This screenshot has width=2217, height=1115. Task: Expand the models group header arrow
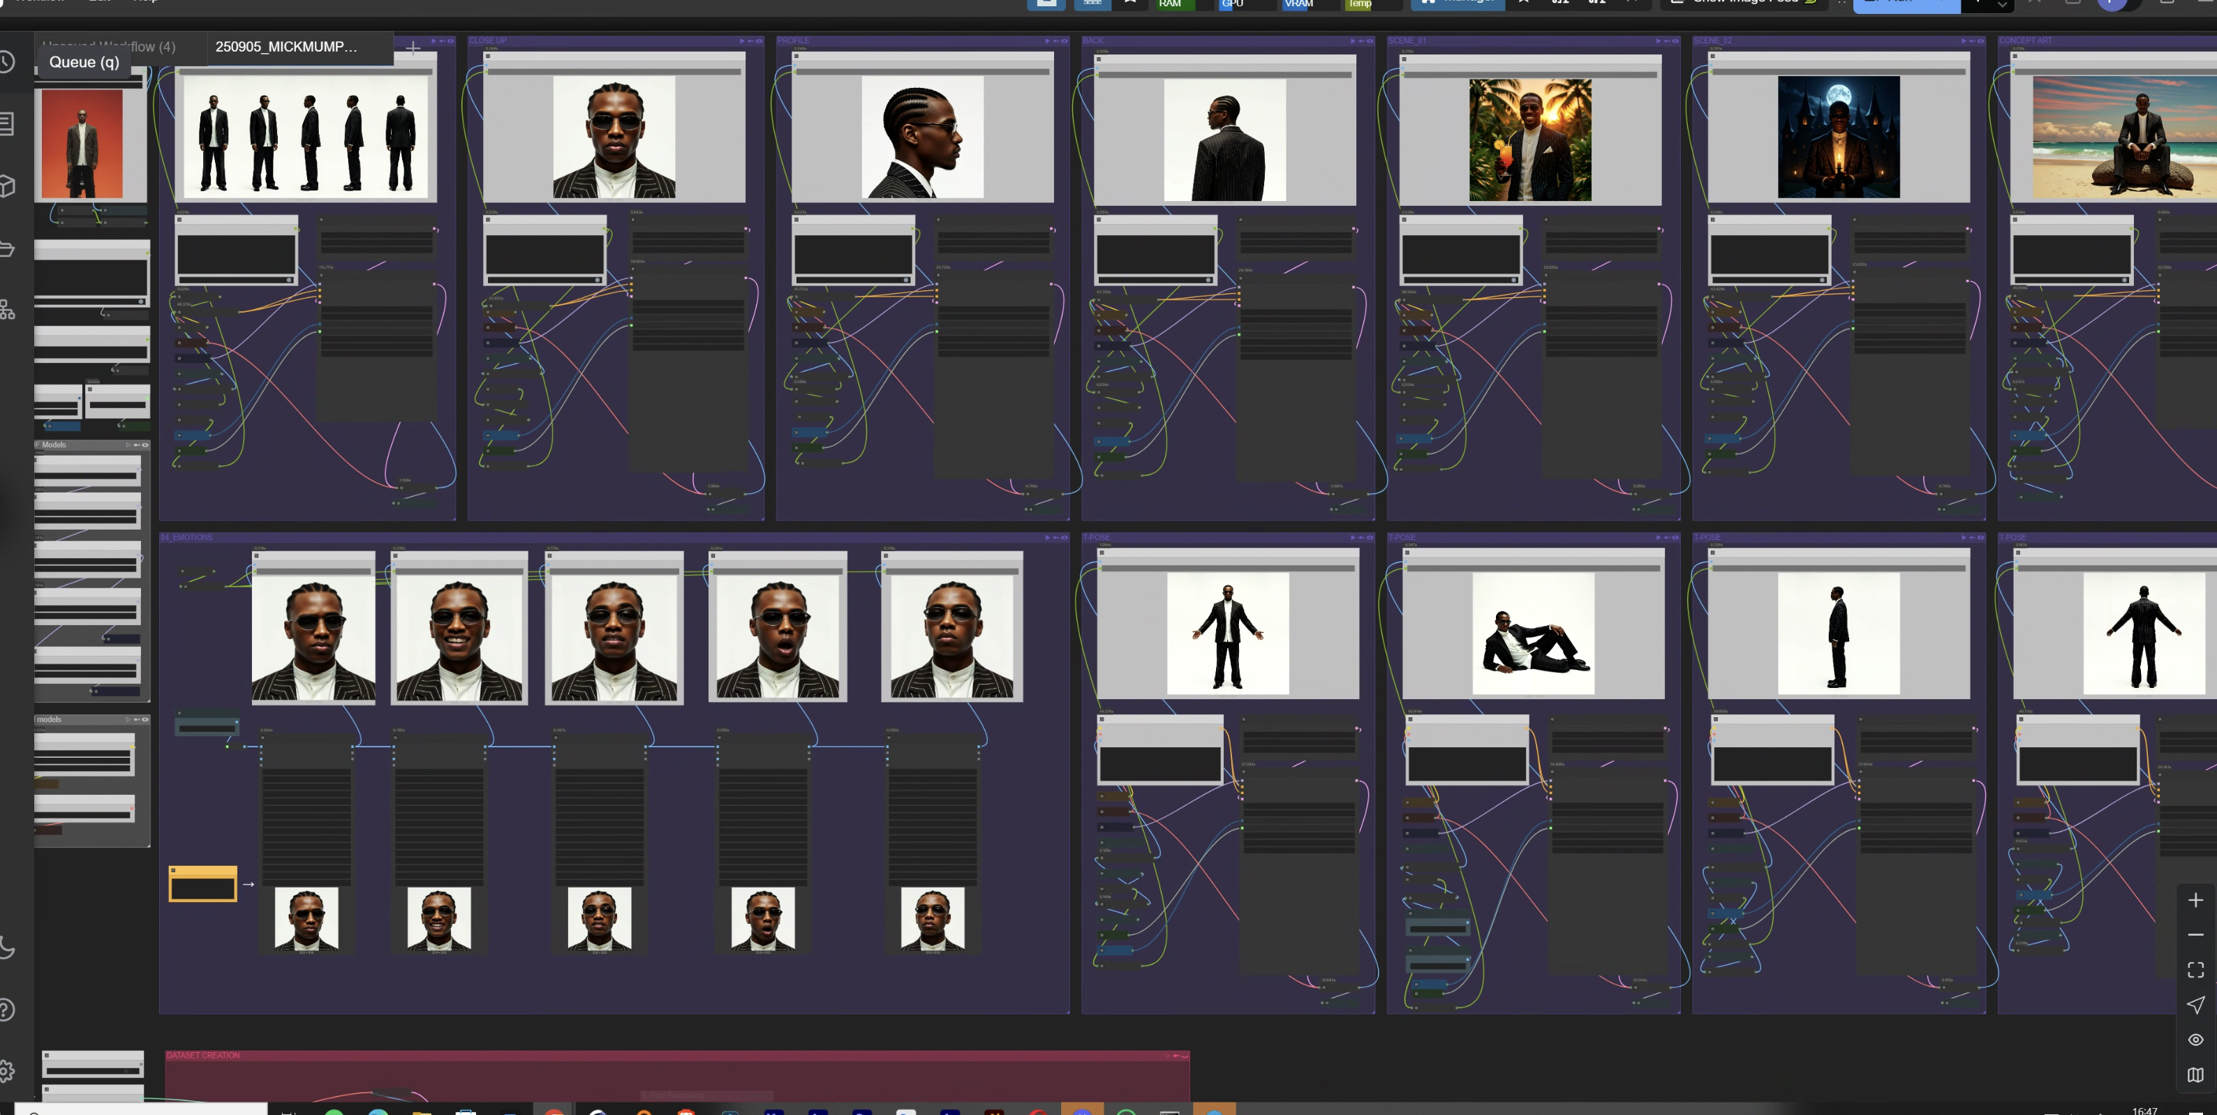tap(128, 719)
